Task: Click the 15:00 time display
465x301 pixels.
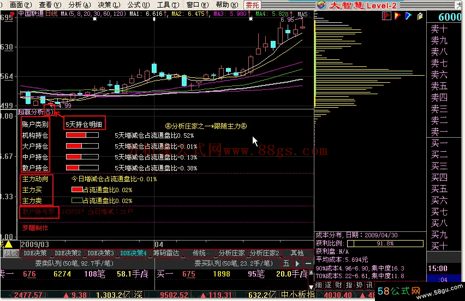Action: point(438,268)
